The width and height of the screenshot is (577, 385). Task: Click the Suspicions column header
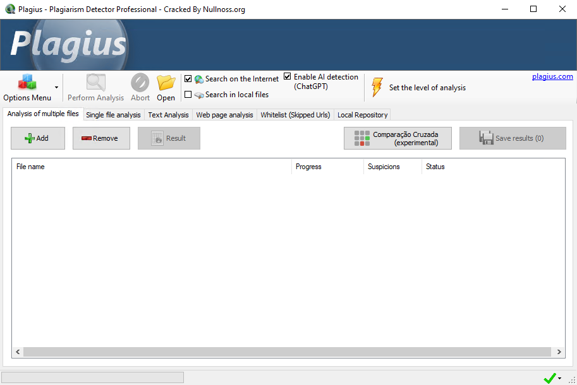click(x=392, y=167)
